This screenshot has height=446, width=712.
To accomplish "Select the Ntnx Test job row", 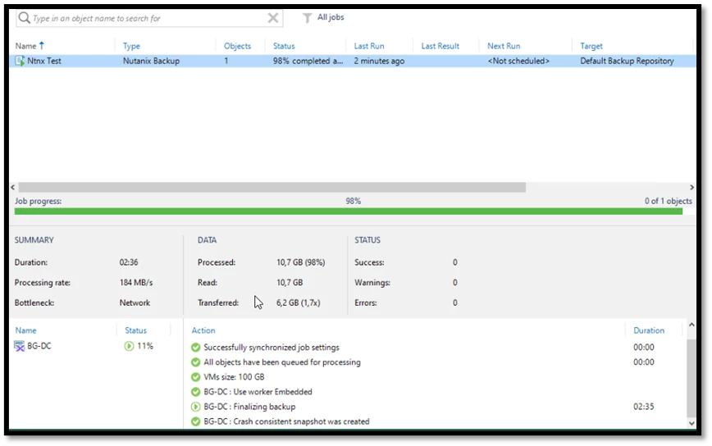I will (353, 61).
